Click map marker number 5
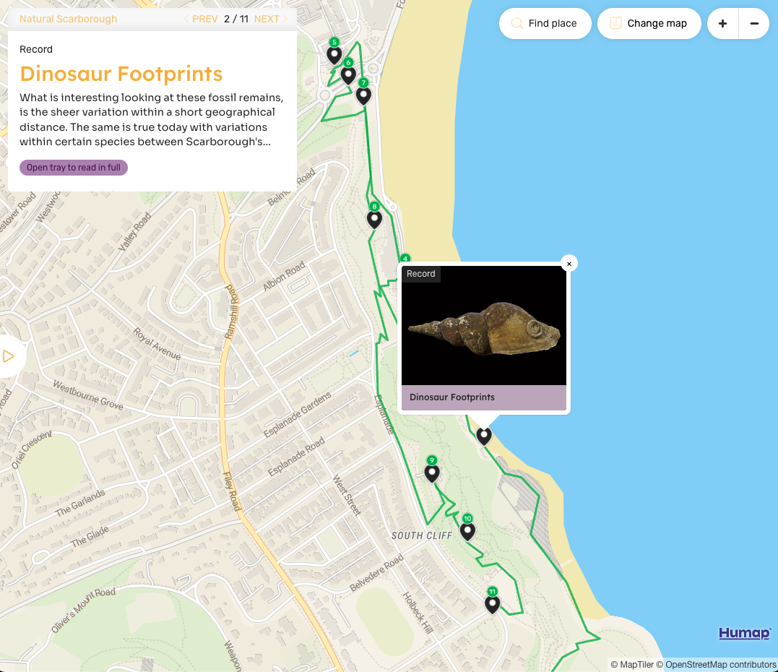 334,53
